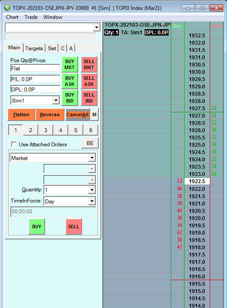Cancel all working orders
Screen dimensions: 227x308
tap(77, 115)
